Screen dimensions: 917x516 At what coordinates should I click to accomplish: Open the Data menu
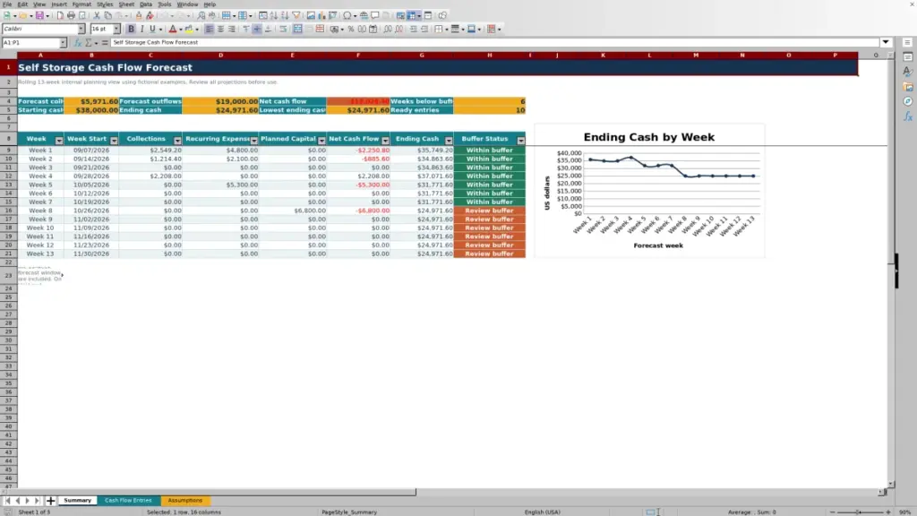(x=146, y=4)
